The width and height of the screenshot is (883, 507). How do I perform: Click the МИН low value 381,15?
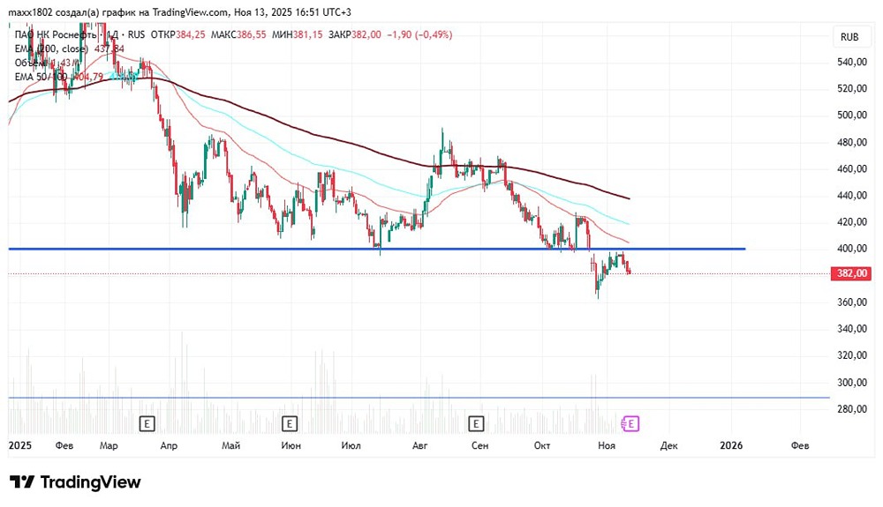point(308,35)
